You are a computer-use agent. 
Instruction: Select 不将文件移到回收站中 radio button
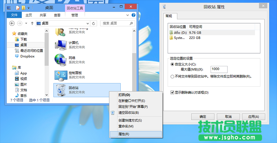click(172, 77)
